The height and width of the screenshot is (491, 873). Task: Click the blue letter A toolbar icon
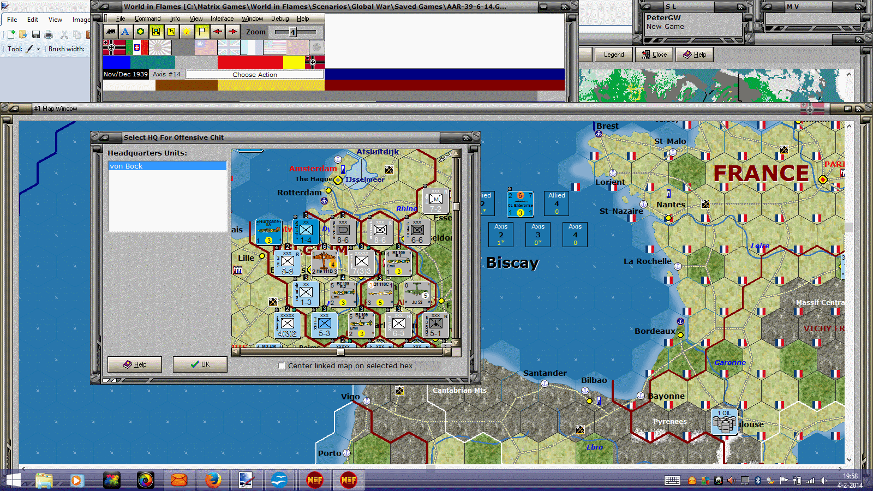point(125,32)
